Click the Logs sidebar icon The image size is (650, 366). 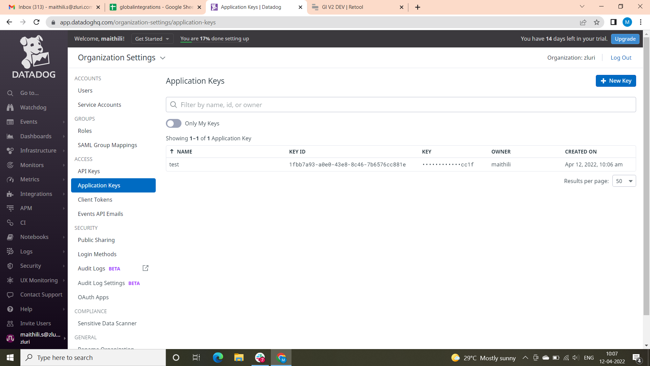10,251
